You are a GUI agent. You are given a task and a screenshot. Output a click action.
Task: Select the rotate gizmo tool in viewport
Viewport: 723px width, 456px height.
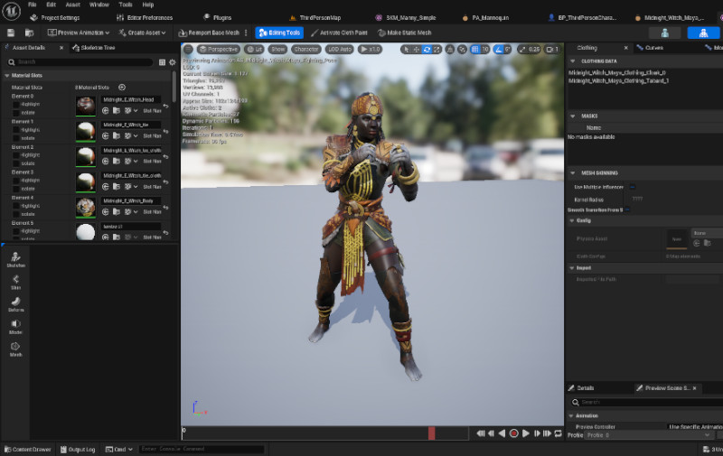coord(427,50)
